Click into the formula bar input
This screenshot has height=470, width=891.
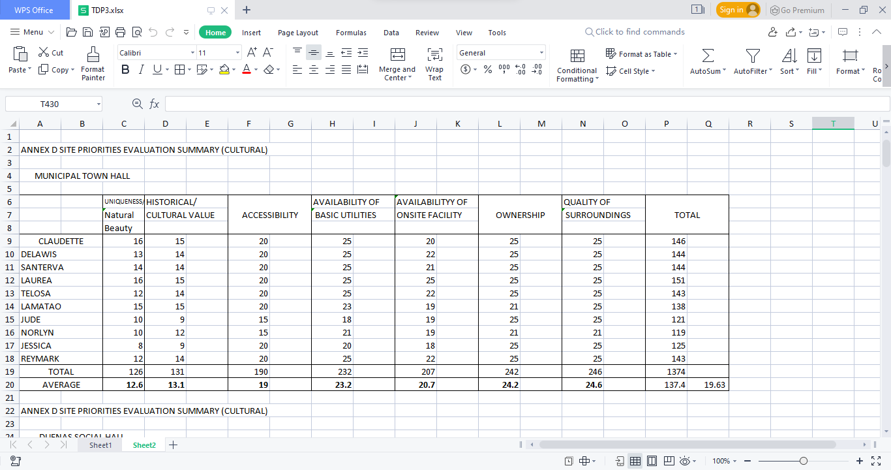click(527, 104)
